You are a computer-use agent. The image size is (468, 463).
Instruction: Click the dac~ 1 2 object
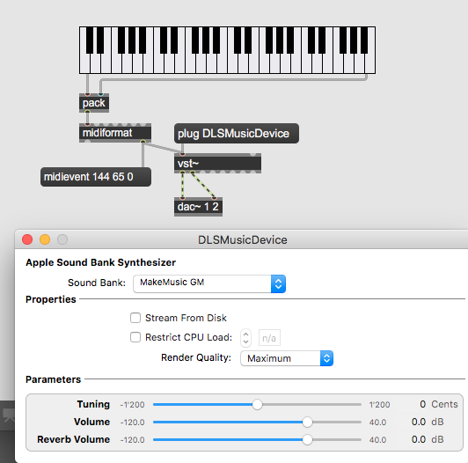(x=198, y=207)
